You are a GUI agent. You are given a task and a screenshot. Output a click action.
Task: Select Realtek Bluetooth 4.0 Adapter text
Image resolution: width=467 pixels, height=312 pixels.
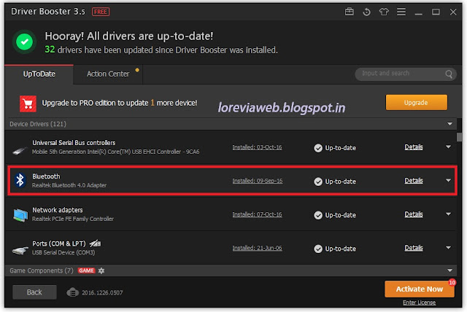pos(69,185)
